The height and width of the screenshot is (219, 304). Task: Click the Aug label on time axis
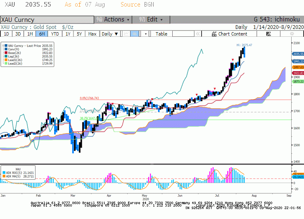(254, 195)
